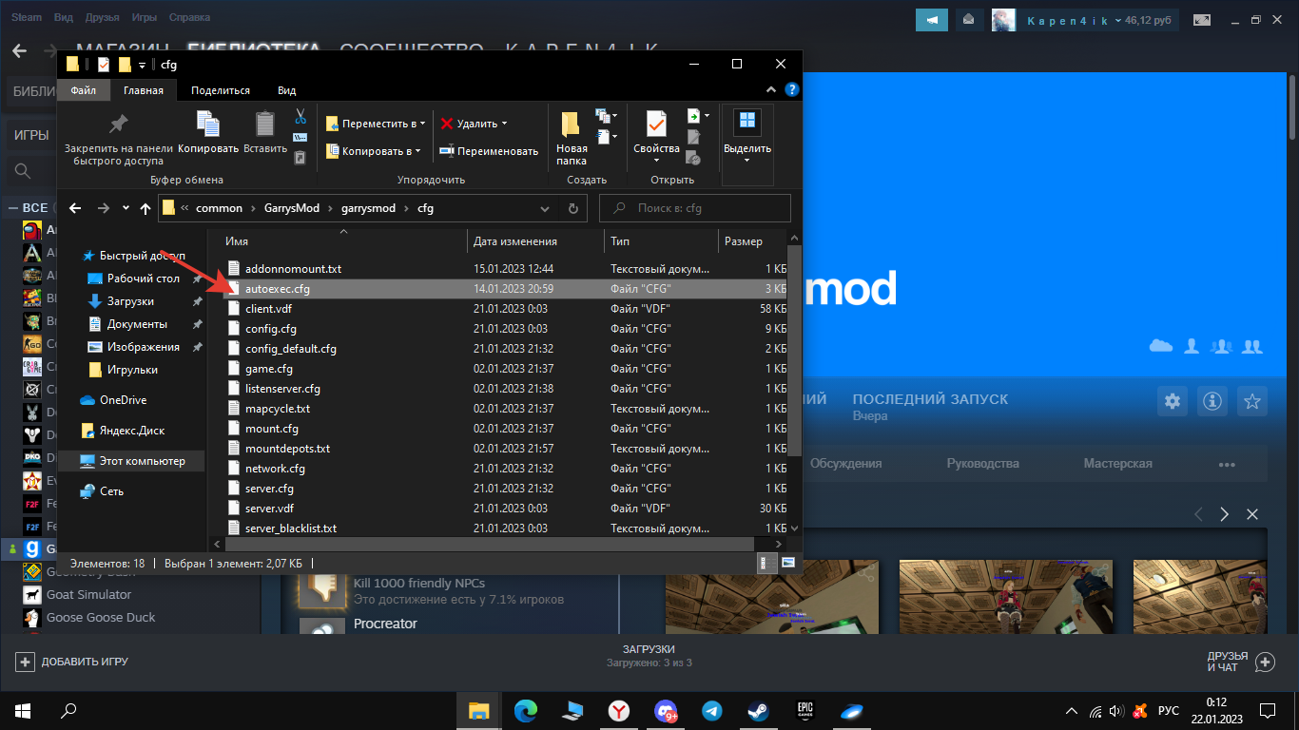Screen dimensions: 1299x730
Task: Go to common in the address path
Action: 219,208
